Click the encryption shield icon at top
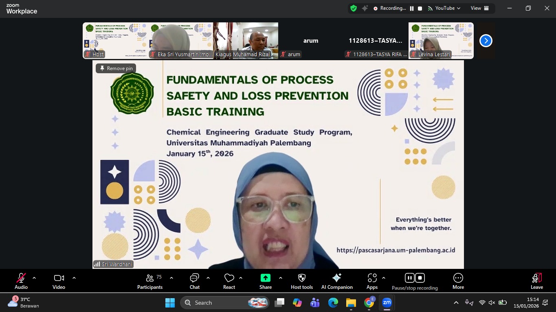The width and height of the screenshot is (556, 312). 354,8
